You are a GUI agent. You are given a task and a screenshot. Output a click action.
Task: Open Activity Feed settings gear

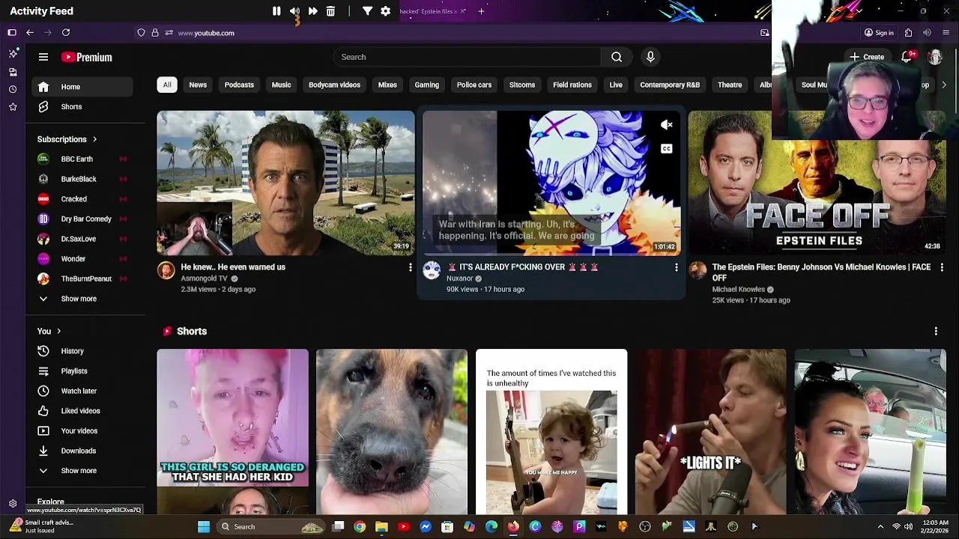[x=385, y=11]
